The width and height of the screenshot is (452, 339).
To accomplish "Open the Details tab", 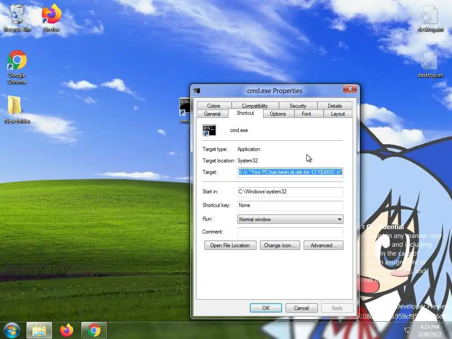I will click(x=335, y=106).
